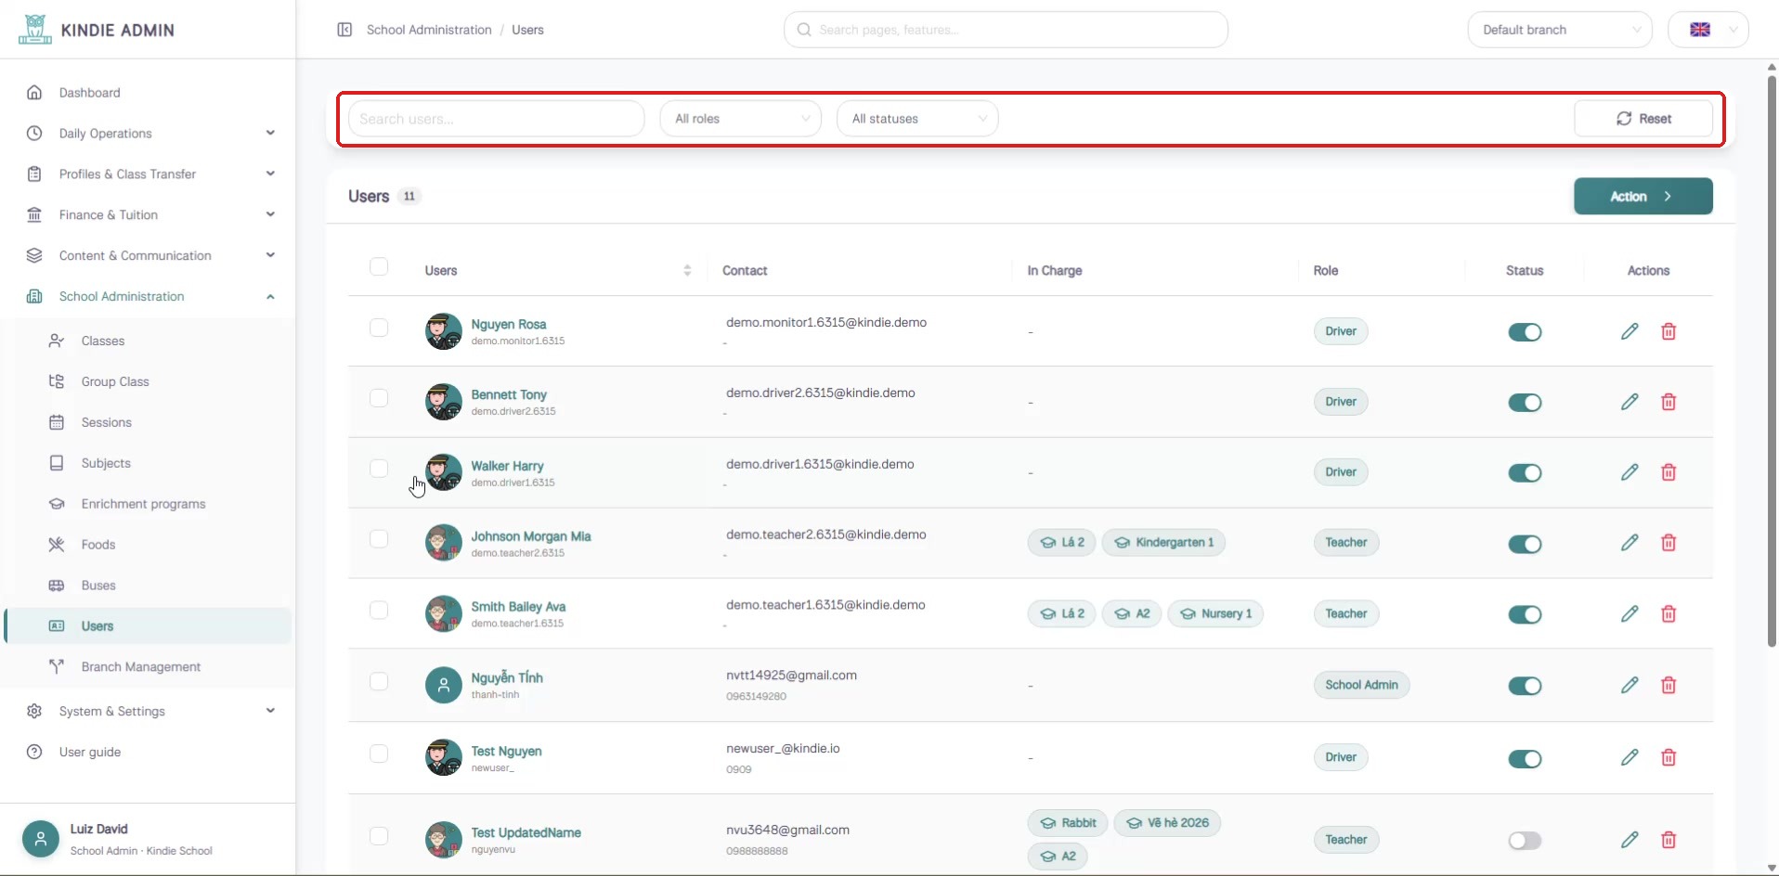This screenshot has height=876, width=1779.
Task: Click the Action button
Action: (1643, 197)
